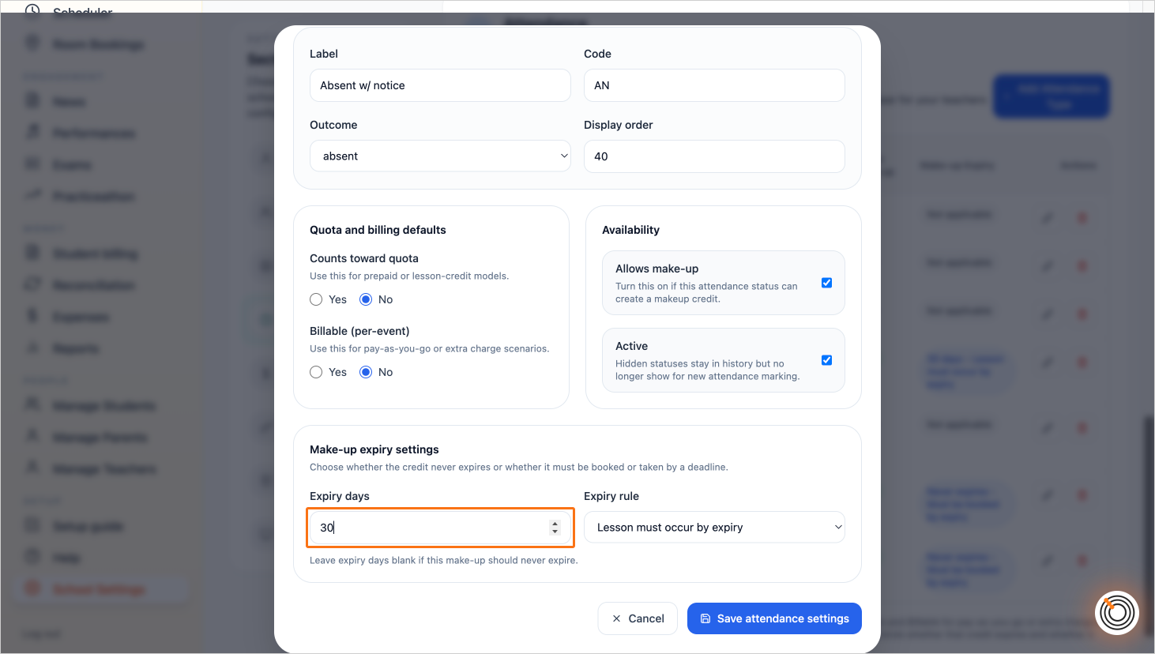
Task: Uncheck the Active status checkbox
Action: 826,360
